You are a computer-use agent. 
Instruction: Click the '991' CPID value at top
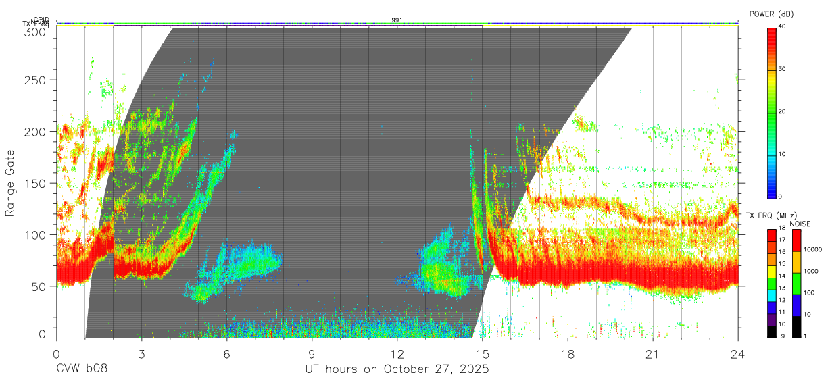coord(397,20)
